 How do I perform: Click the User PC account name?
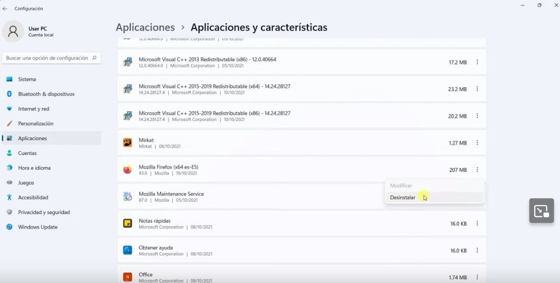coord(38,29)
